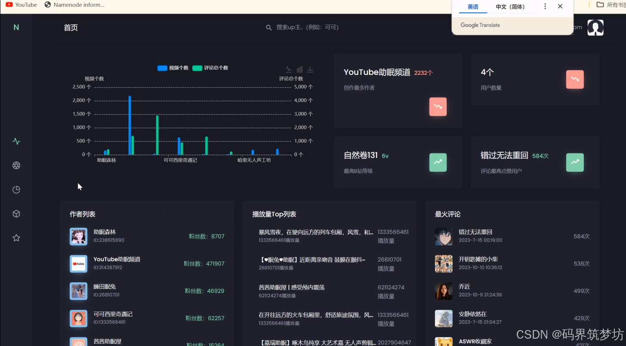
Task: Click 错过无法重回 commenter avatar
Action: pyautogui.click(x=444, y=236)
